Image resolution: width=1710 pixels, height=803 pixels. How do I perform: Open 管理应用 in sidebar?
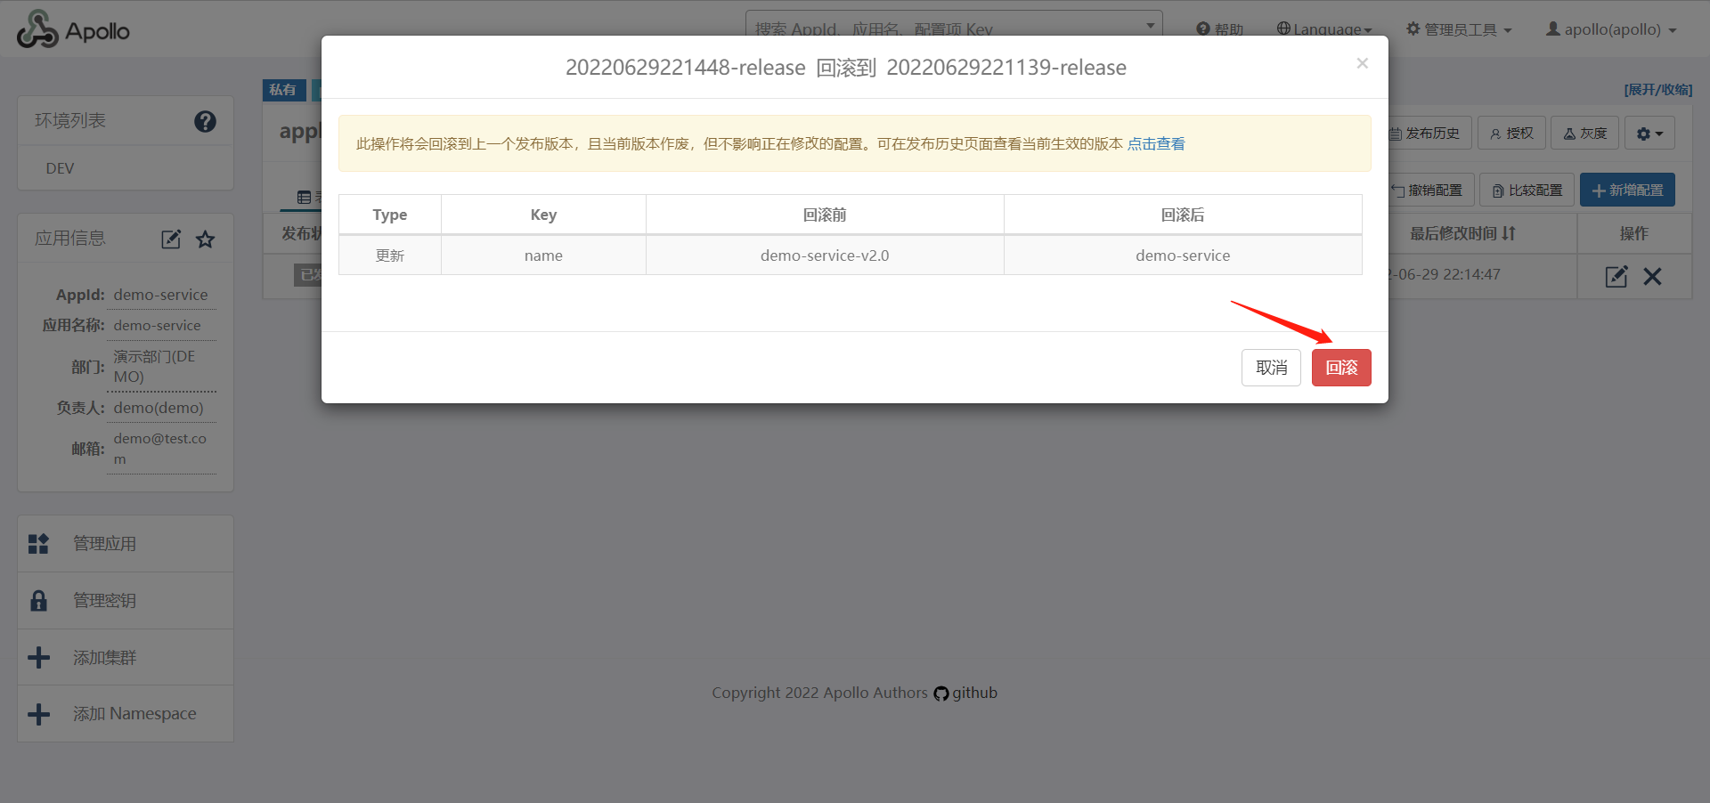tap(104, 544)
